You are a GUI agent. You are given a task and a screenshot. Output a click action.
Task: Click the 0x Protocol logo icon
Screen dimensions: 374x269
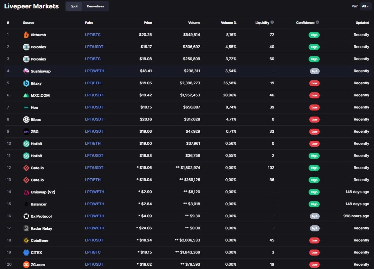pos(26,216)
